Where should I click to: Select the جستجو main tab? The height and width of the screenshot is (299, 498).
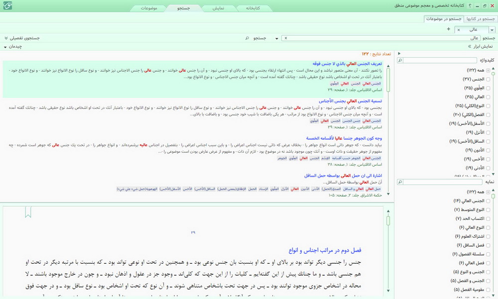(183, 8)
